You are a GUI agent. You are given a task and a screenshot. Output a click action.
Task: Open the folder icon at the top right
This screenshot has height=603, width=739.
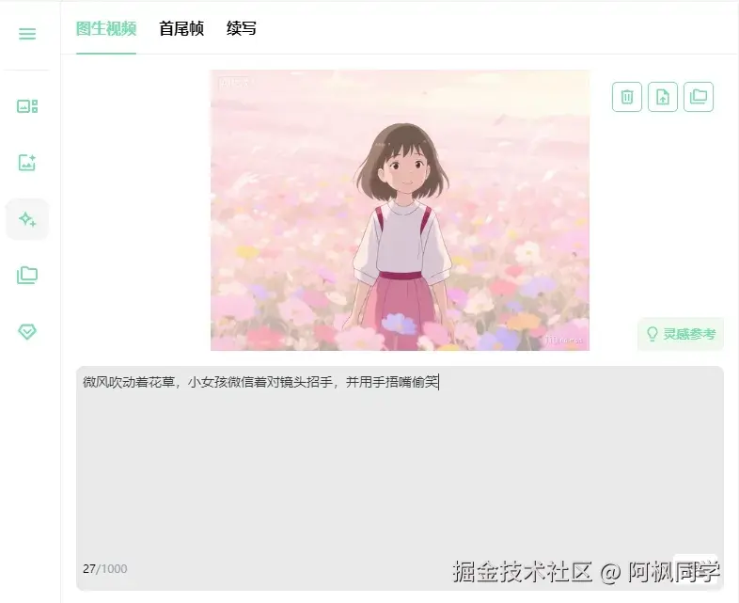pos(699,97)
